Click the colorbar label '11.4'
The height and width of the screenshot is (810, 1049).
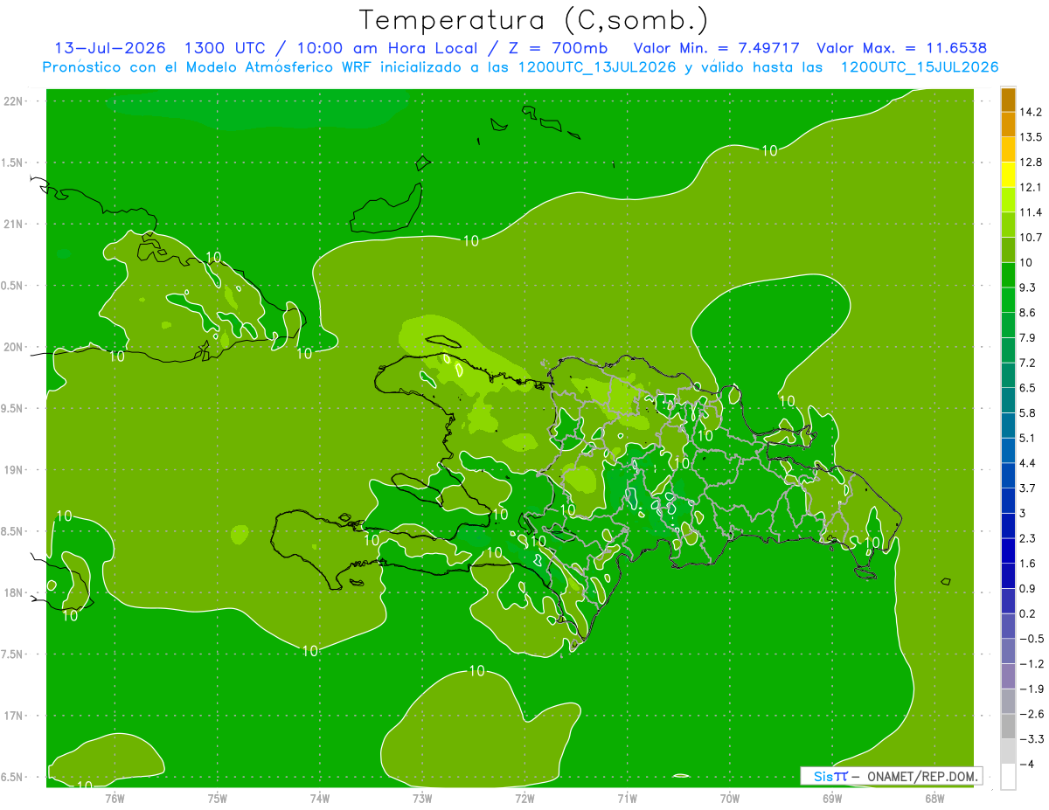click(x=1032, y=212)
